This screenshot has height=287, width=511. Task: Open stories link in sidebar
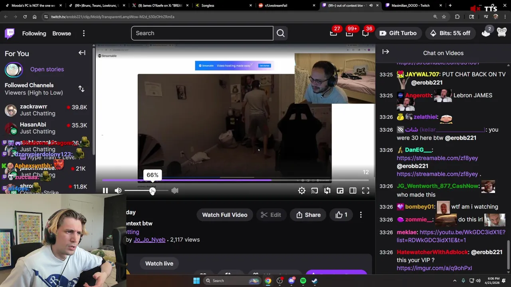47,69
